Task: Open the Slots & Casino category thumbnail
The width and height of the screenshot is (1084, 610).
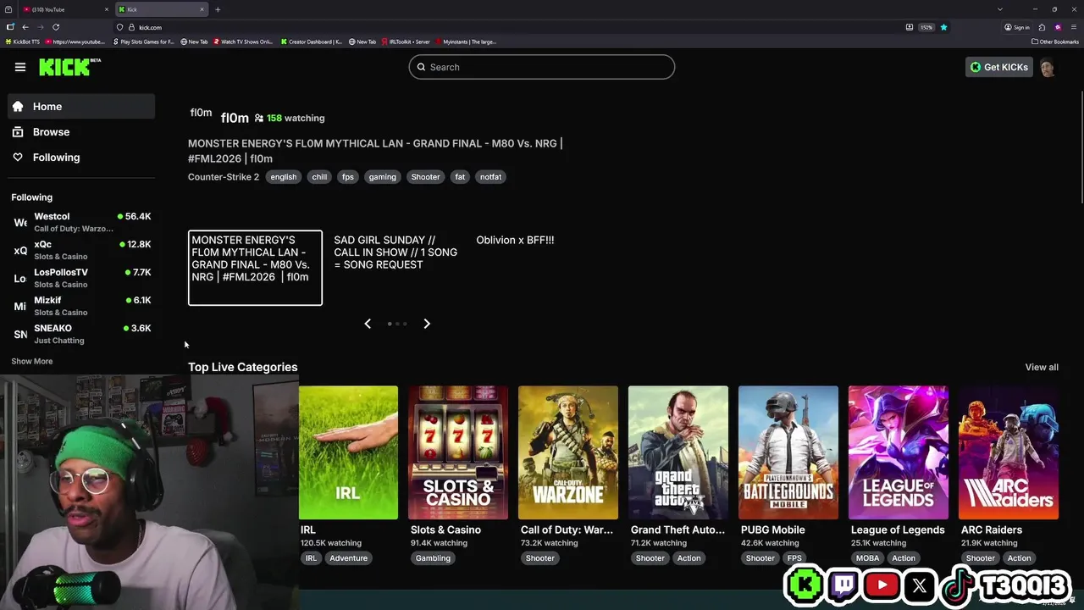Action: coord(458,452)
